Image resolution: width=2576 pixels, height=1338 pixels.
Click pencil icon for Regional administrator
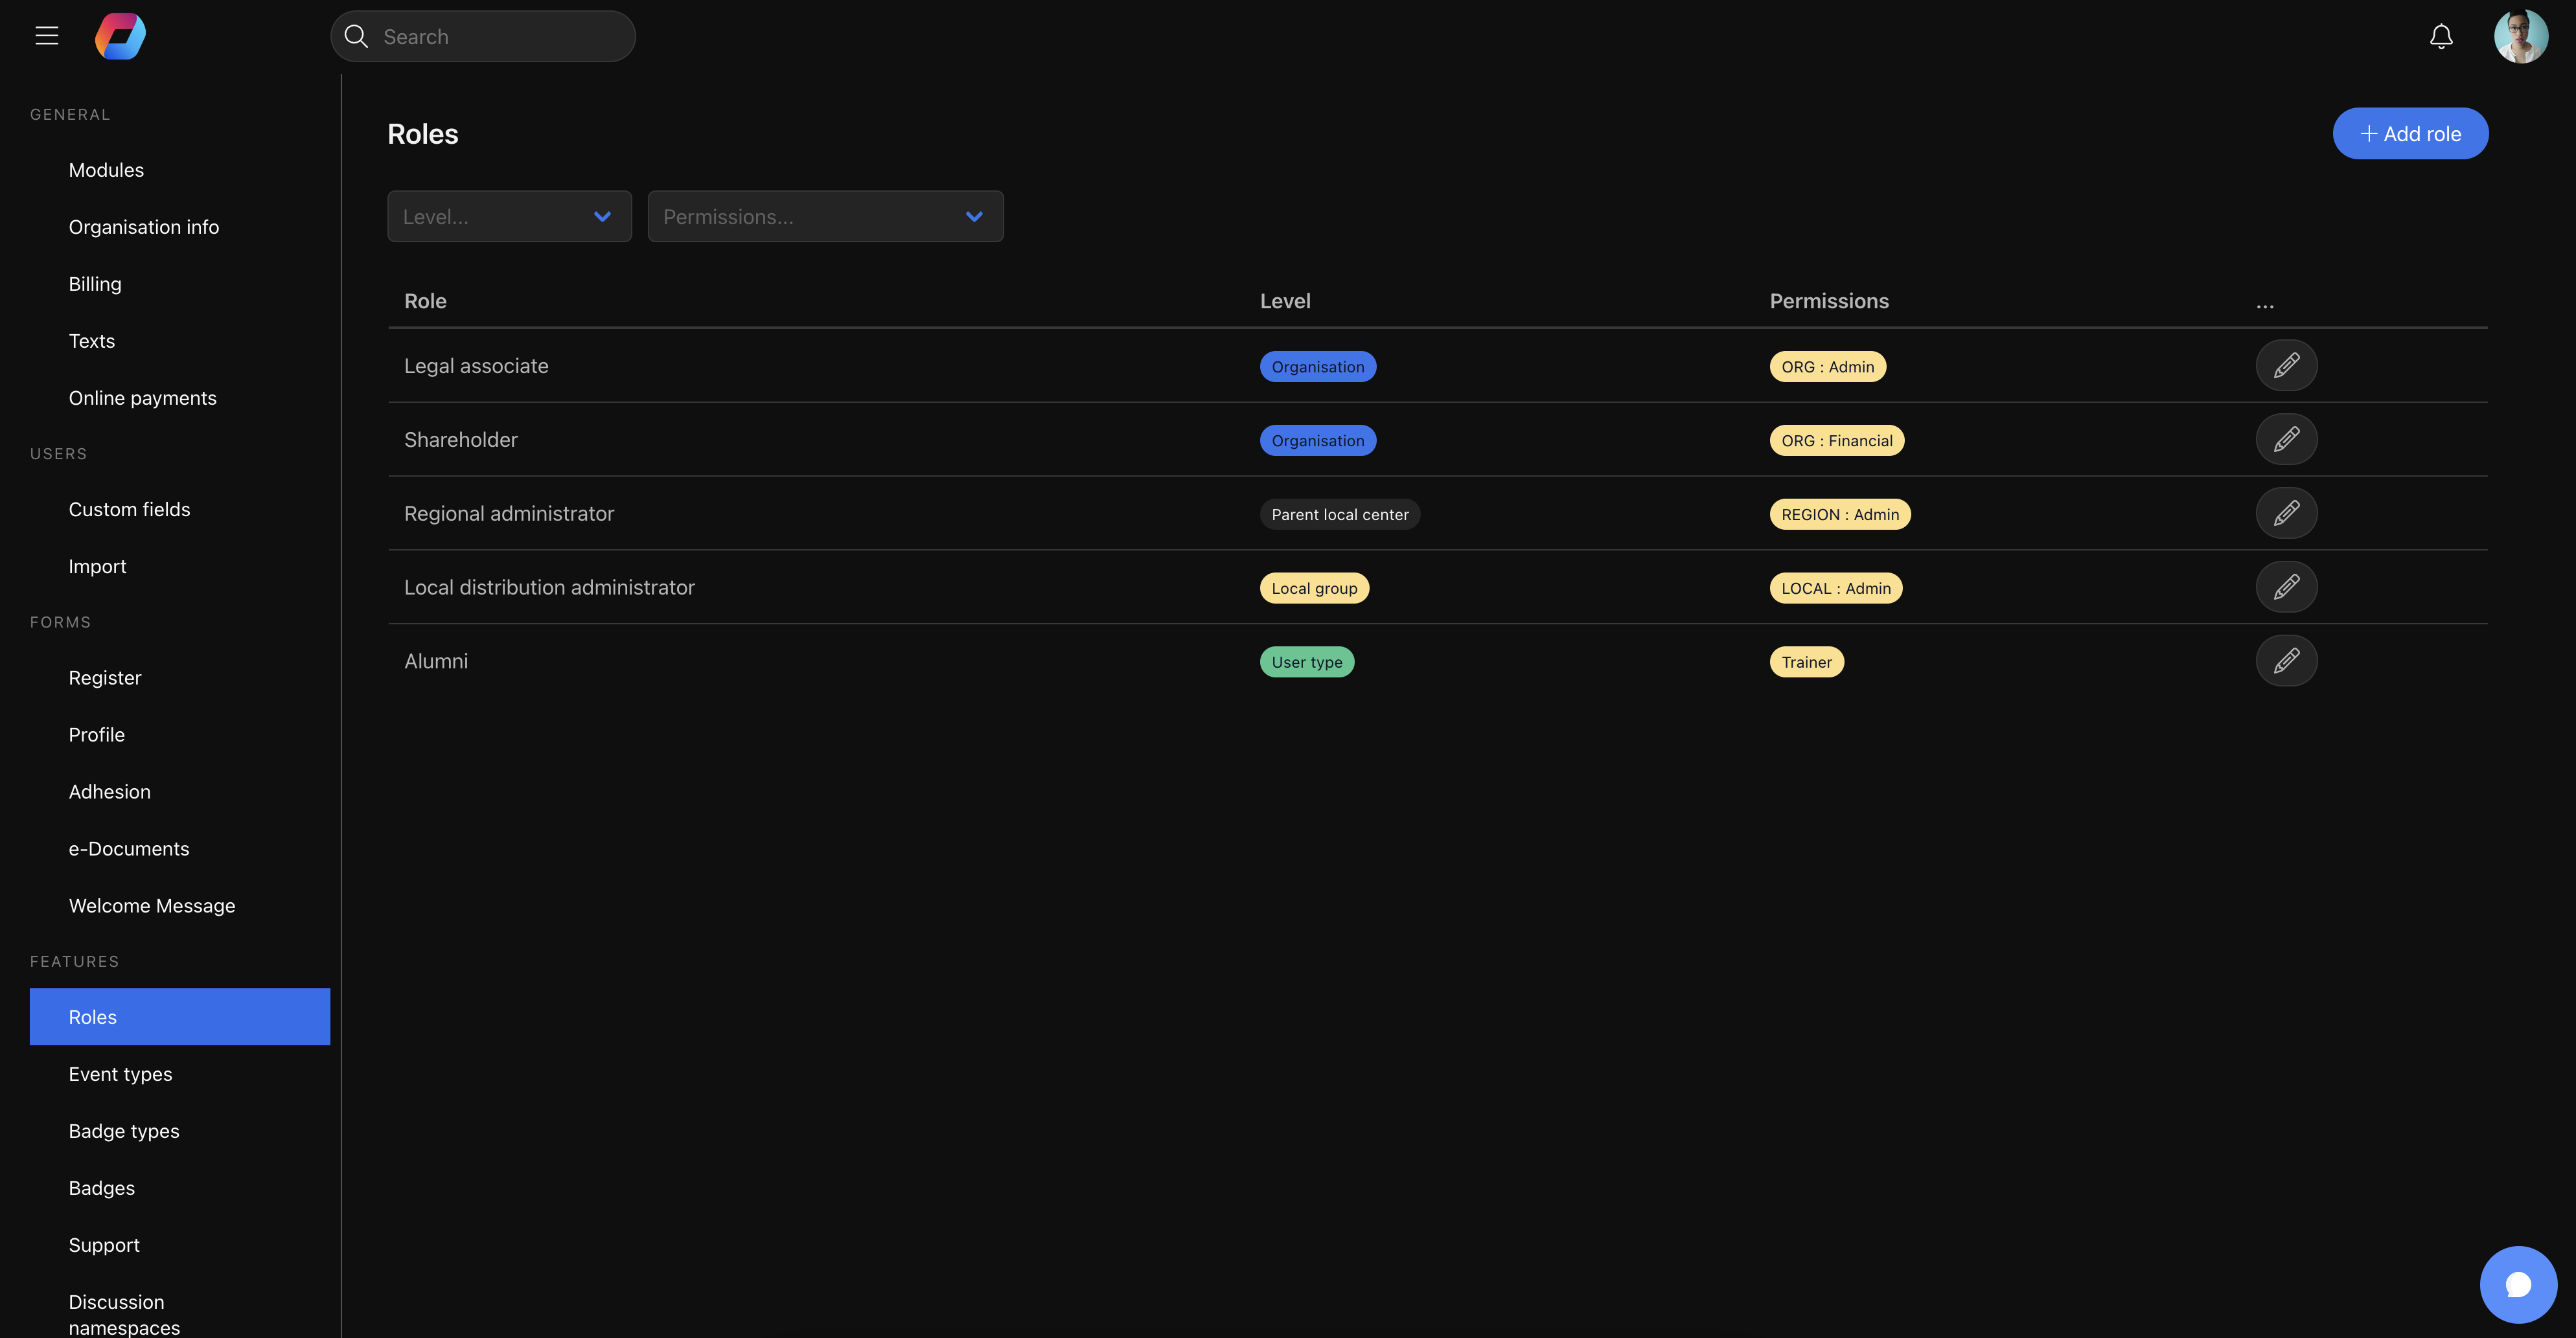click(x=2286, y=514)
